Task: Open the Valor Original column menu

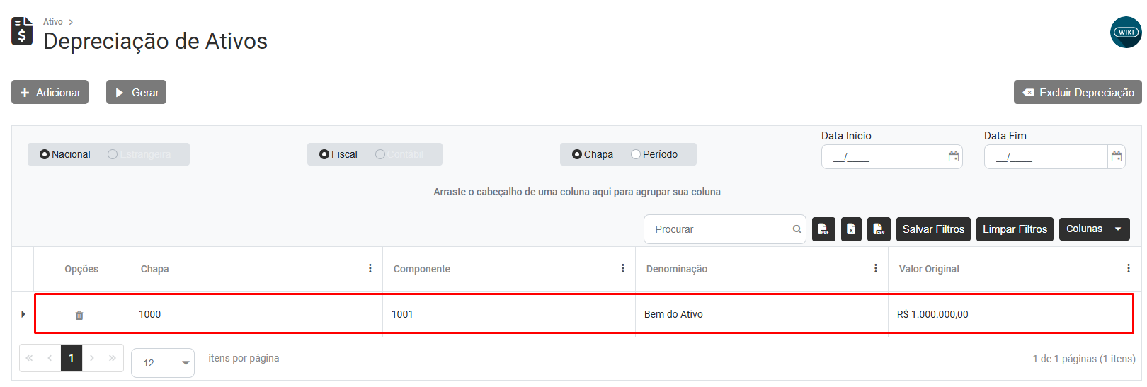Action: [1128, 269]
